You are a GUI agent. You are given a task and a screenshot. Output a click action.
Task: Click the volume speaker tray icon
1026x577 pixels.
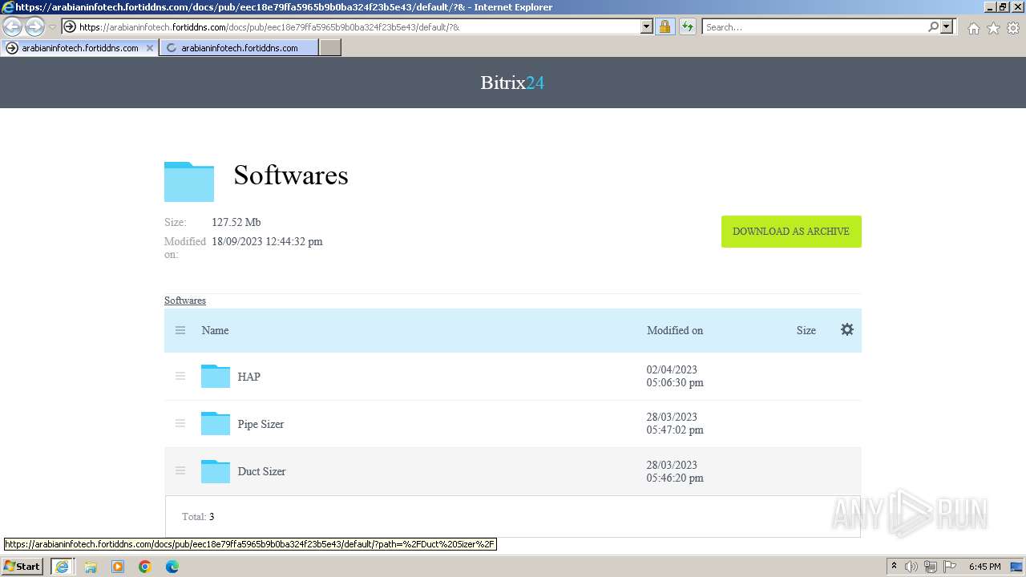pos(911,567)
